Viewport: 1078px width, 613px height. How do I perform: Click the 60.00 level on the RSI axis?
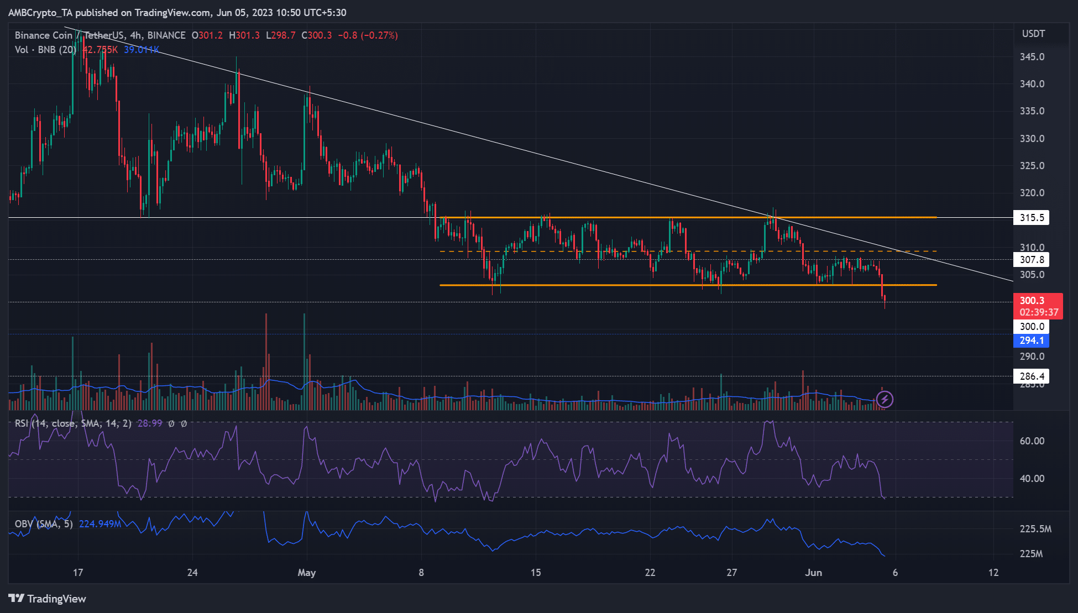pyautogui.click(x=1032, y=441)
